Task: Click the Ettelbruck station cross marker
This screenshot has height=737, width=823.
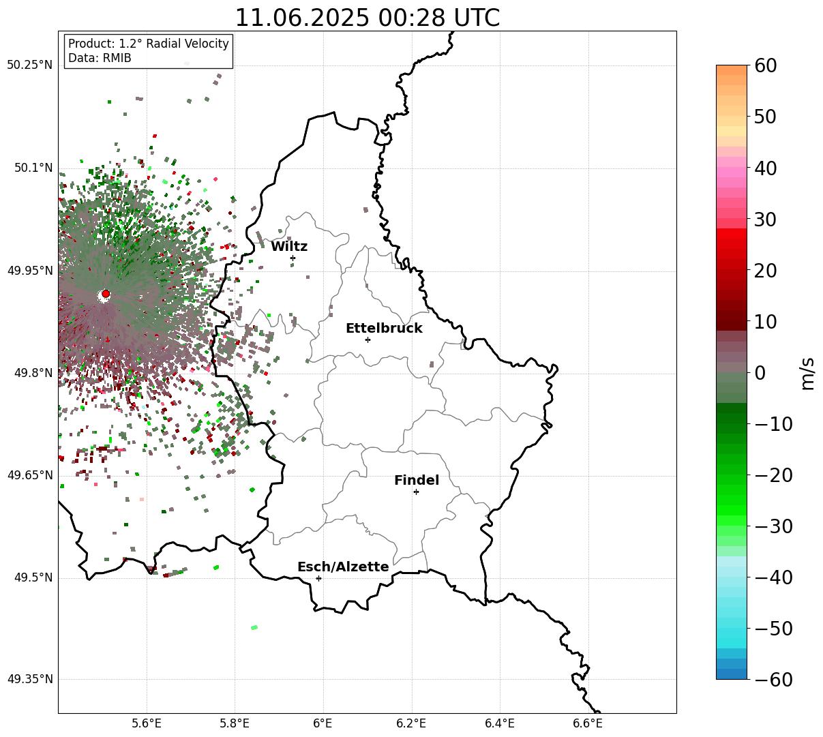Action: [368, 340]
